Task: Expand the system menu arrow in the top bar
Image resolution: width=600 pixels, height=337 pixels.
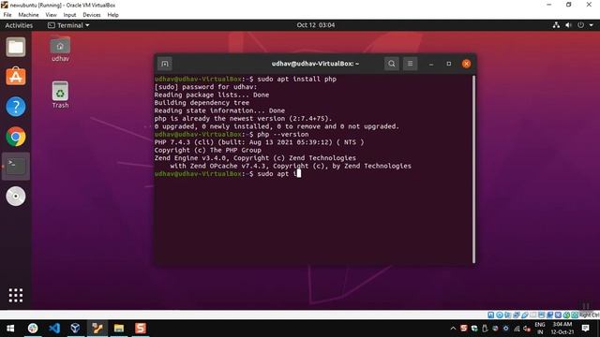Action: 592,25
